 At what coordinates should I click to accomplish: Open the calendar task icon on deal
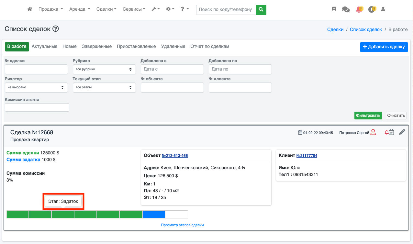tap(391, 132)
